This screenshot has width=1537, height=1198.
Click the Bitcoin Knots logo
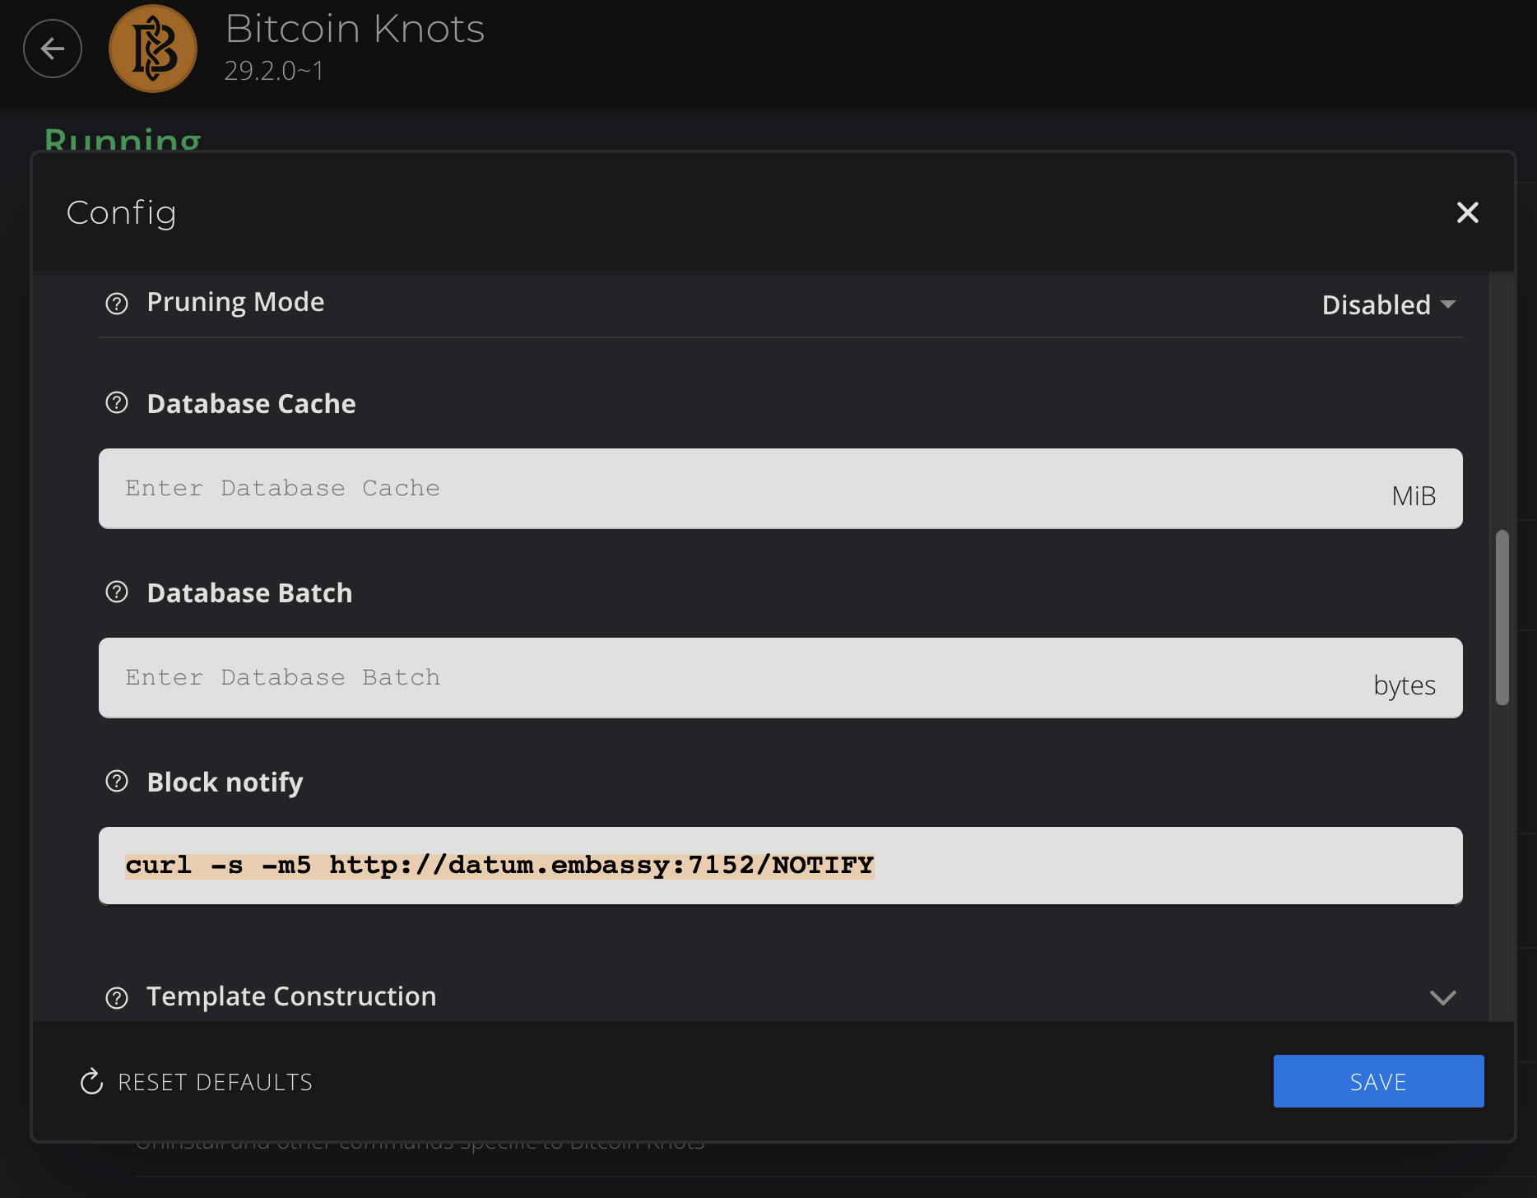[153, 49]
